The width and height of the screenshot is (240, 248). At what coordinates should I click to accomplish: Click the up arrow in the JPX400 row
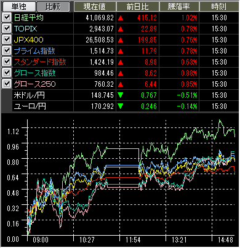point(121,40)
